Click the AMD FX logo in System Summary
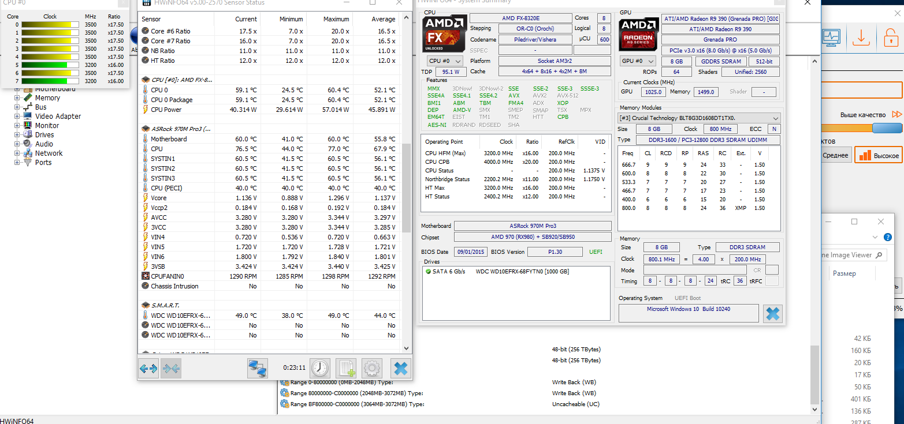 444,33
